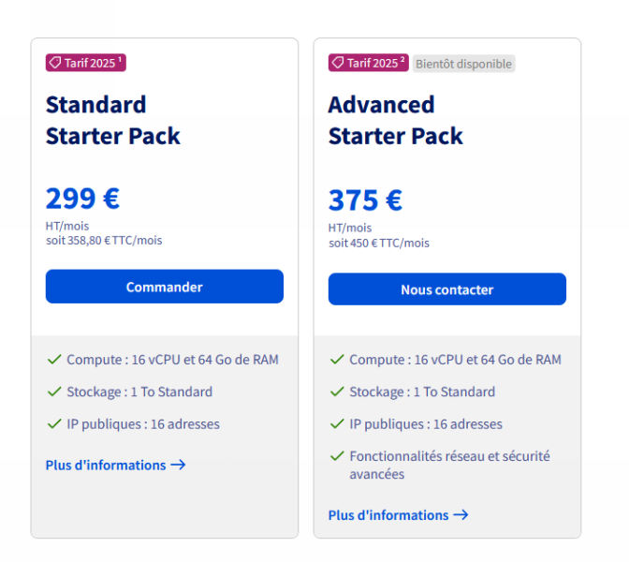Viewport: 629px width, 562px height.
Task: Click checkmark beside Standard Compute feature
Action: point(54,360)
